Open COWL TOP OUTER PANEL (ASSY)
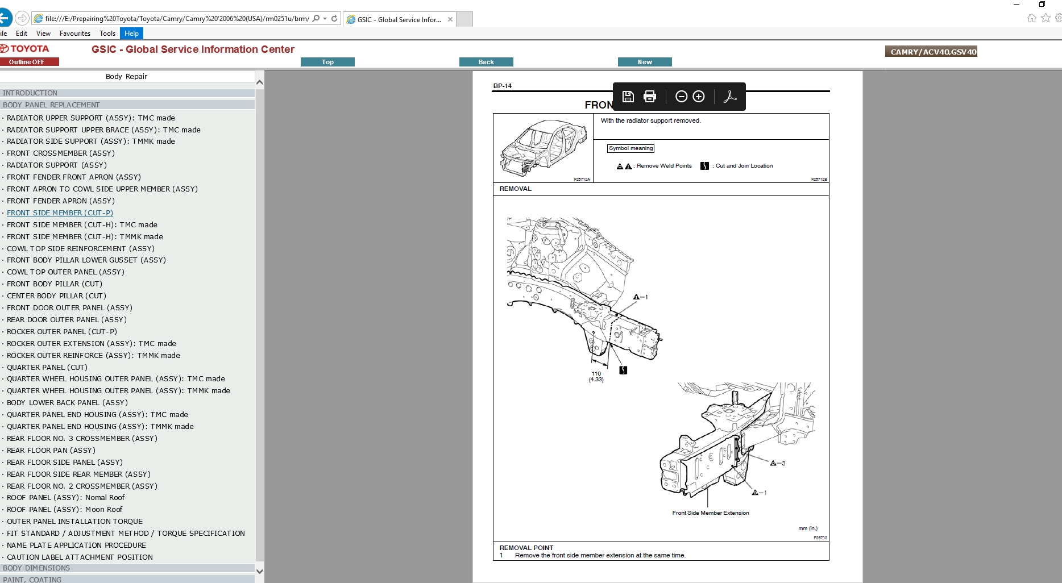Viewport: 1062px width, 583px height. (65, 272)
